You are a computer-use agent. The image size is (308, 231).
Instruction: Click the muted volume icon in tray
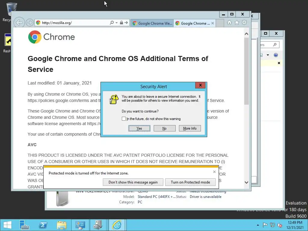point(279,225)
